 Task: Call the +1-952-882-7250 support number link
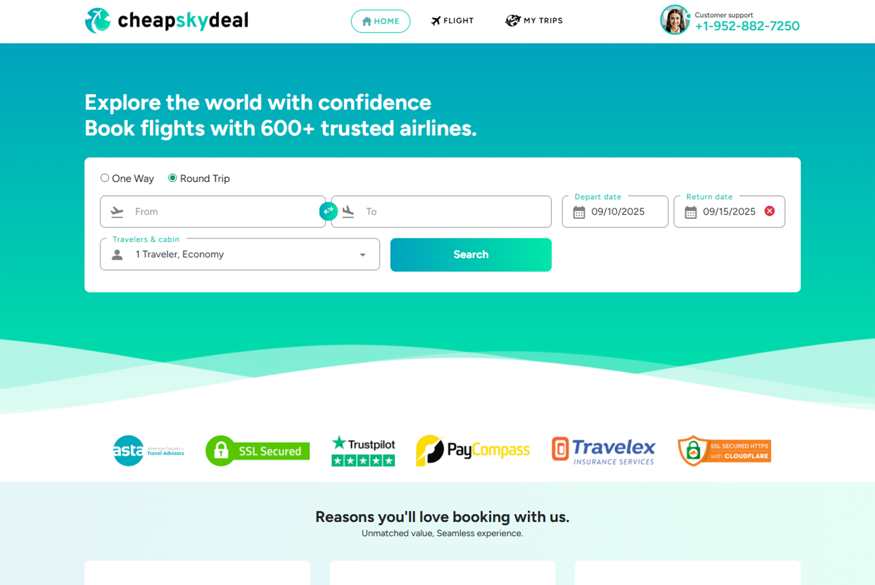(747, 26)
